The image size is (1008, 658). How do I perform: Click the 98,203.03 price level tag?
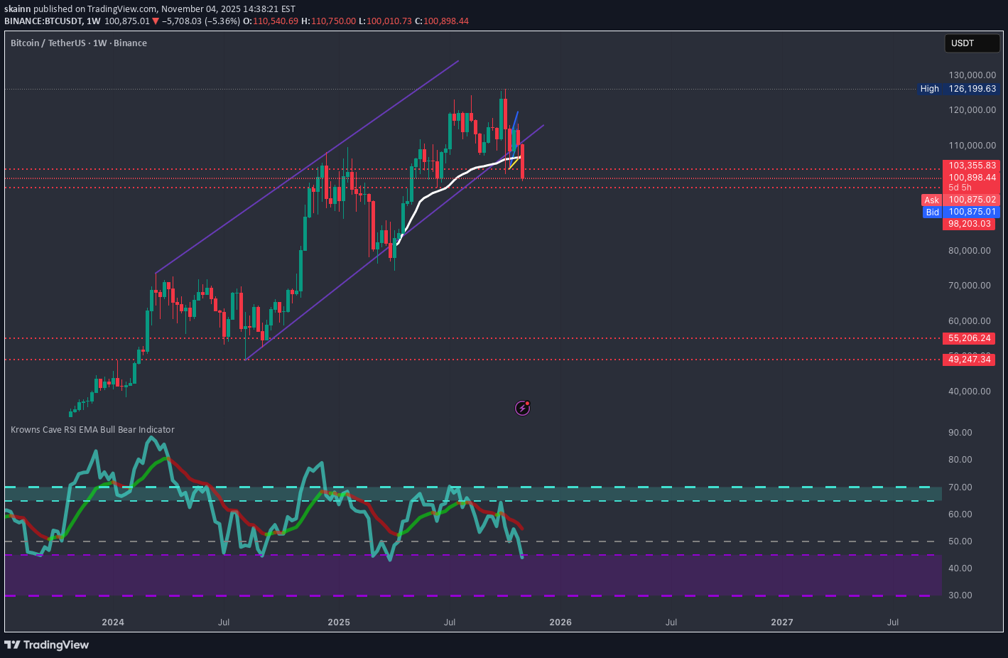(x=969, y=224)
